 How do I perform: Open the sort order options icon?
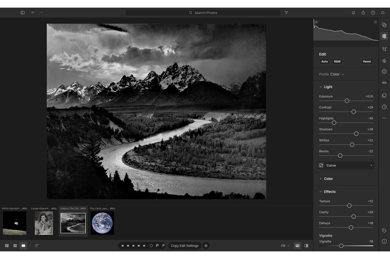click(x=37, y=246)
